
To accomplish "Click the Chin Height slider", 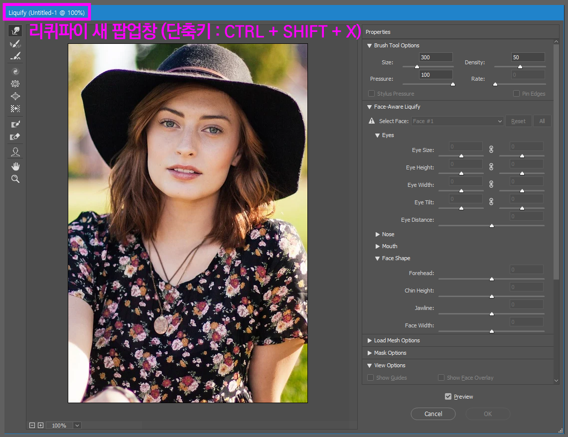I will [x=491, y=296].
